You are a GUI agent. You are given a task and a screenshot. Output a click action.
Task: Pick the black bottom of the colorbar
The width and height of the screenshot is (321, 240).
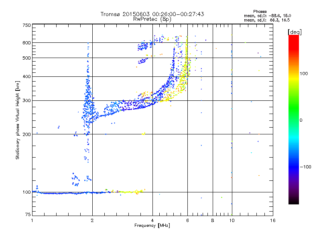(294, 201)
